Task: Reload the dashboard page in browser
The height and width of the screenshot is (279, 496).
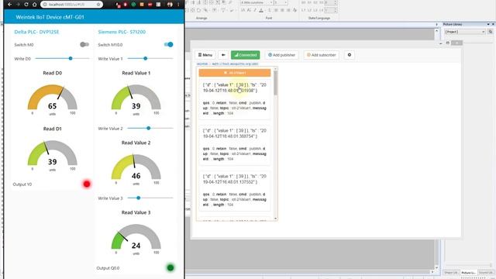Action: [x=26, y=5]
